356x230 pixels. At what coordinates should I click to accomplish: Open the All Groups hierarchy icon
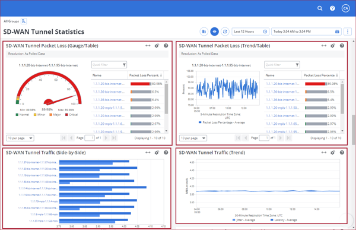[24, 21]
